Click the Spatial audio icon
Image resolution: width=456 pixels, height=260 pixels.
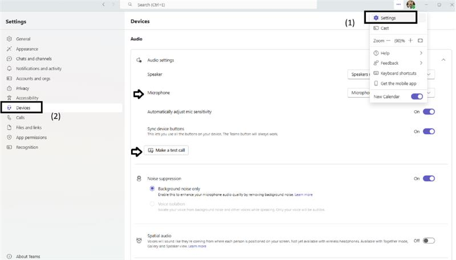pos(139,241)
